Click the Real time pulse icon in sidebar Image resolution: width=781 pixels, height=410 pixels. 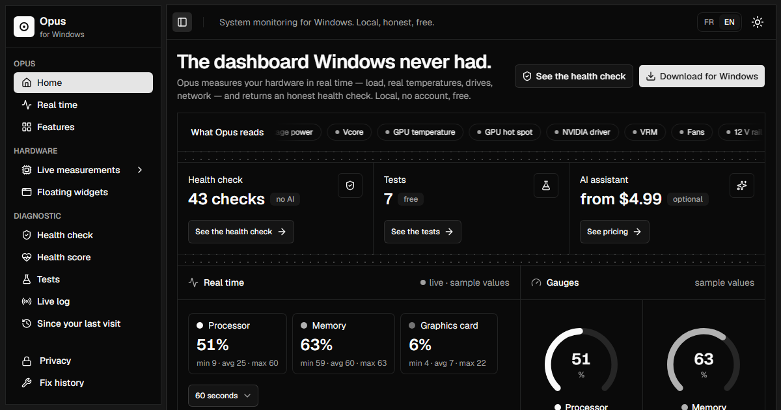[27, 105]
